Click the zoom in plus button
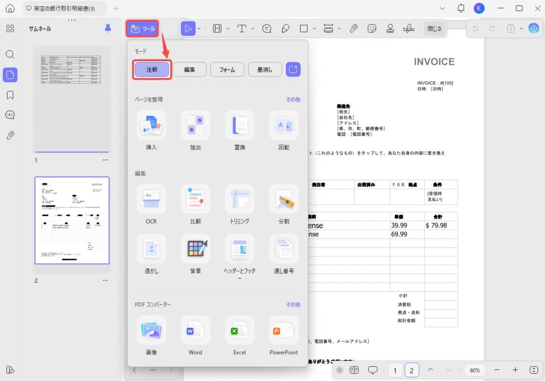Screen dimensions: 545x381 515,370
